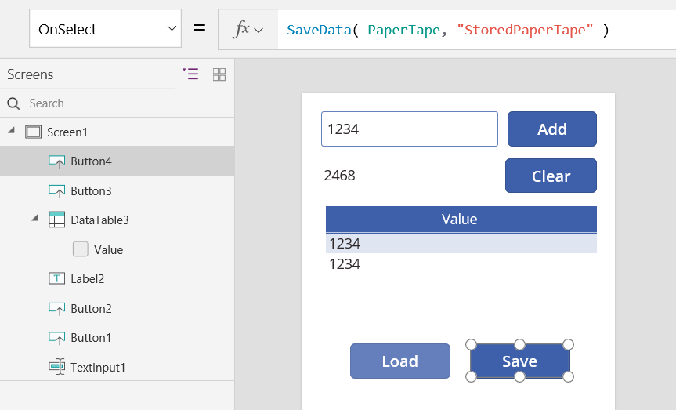This screenshot has width=676, height=410.
Task: Click the Label2 text icon
Action: (x=56, y=278)
